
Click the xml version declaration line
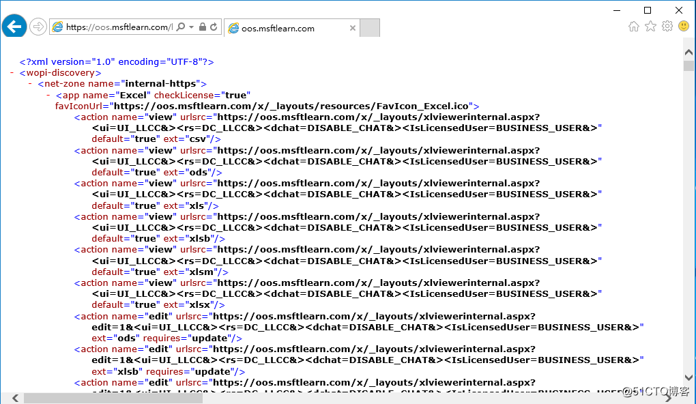coord(117,61)
